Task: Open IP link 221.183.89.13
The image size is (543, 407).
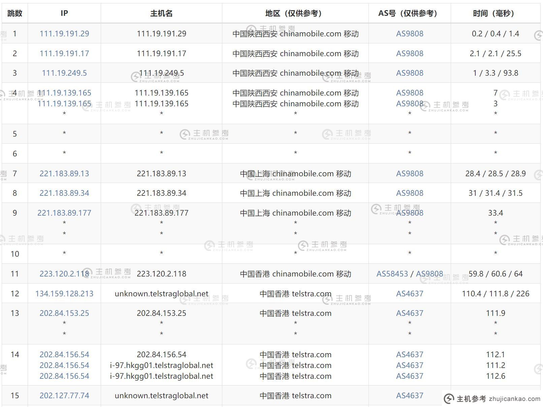Action: tap(64, 174)
